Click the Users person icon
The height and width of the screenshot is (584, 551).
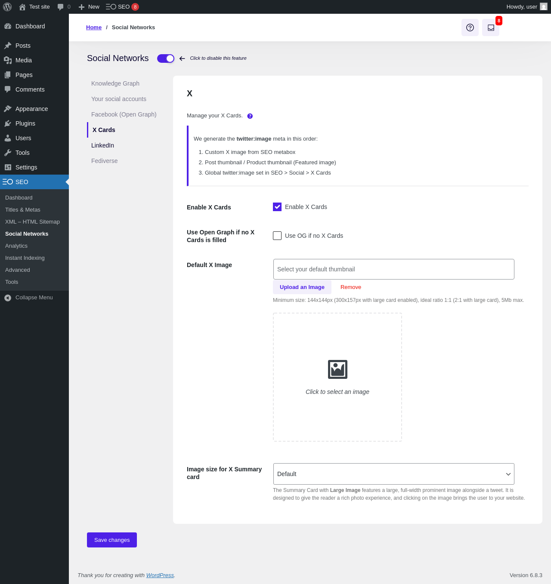click(8, 138)
